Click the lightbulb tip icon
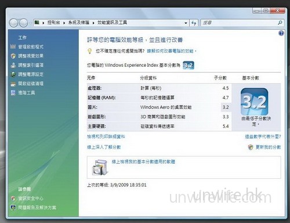The height and width of the screenshot is (223, 290). (x=89, y=51)
